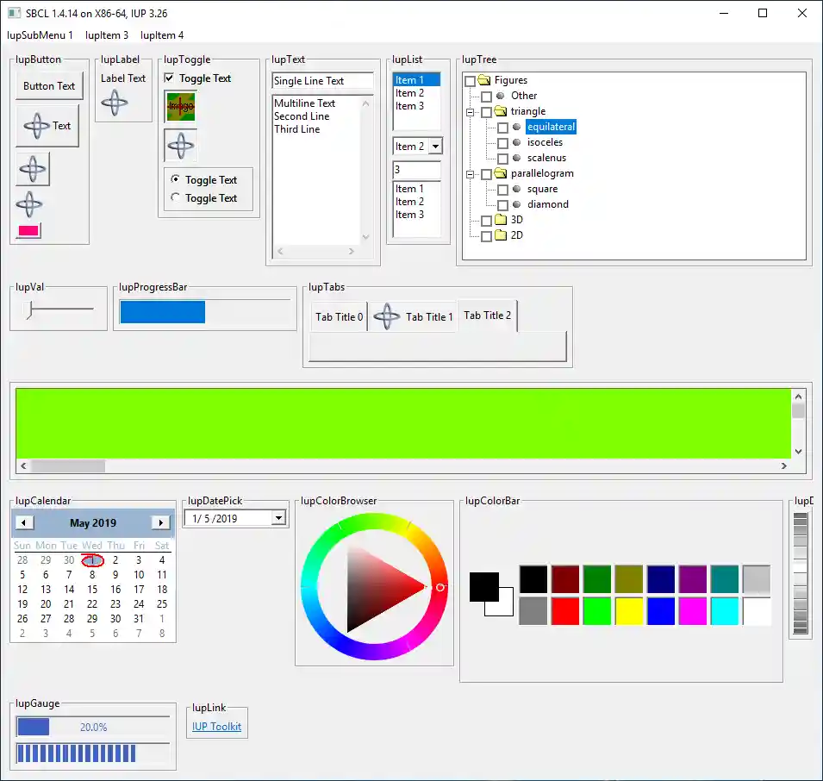Click the pinwheel icon on Tab Title 1
This screenshot has height=781, width=823.
tap(385, 316)
